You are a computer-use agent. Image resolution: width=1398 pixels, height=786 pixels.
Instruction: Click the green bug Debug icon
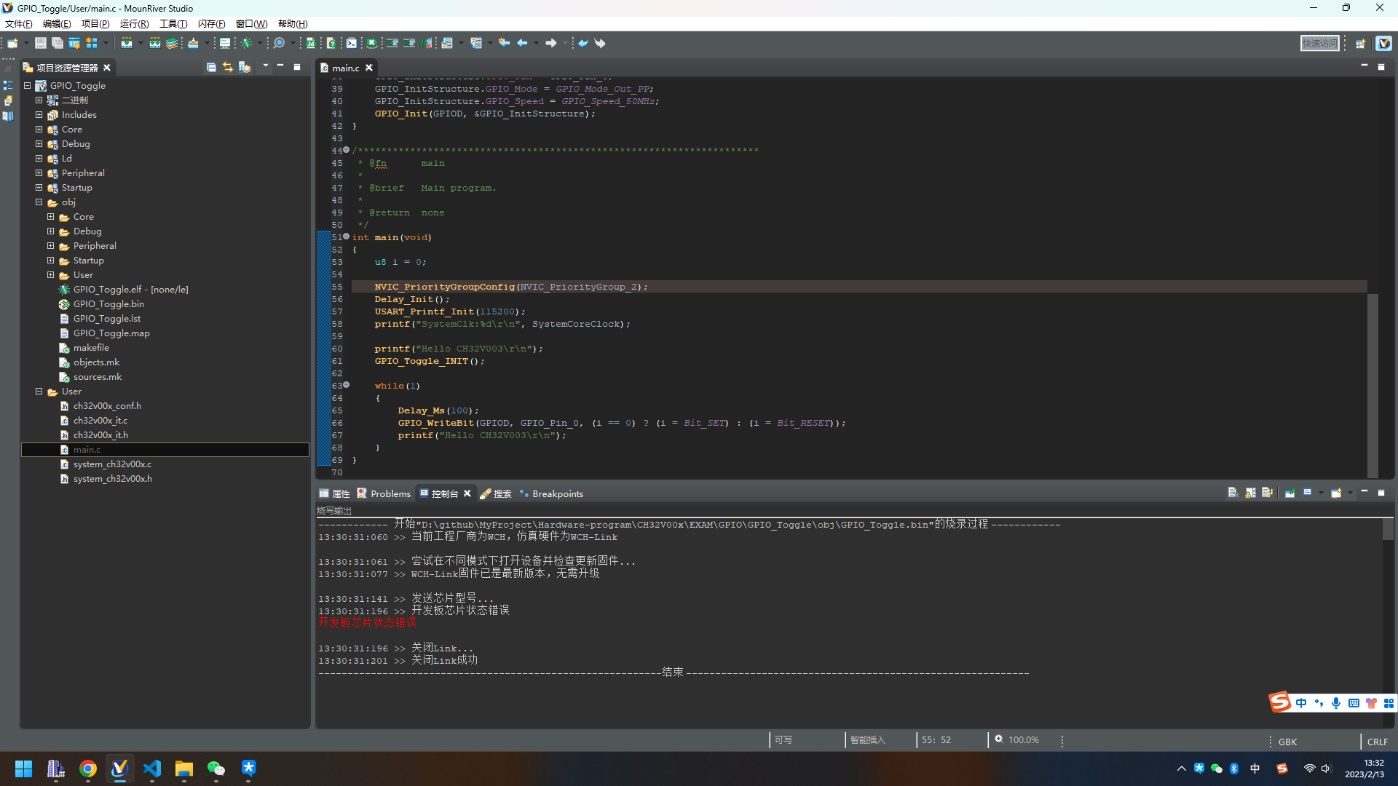[247, 43]
